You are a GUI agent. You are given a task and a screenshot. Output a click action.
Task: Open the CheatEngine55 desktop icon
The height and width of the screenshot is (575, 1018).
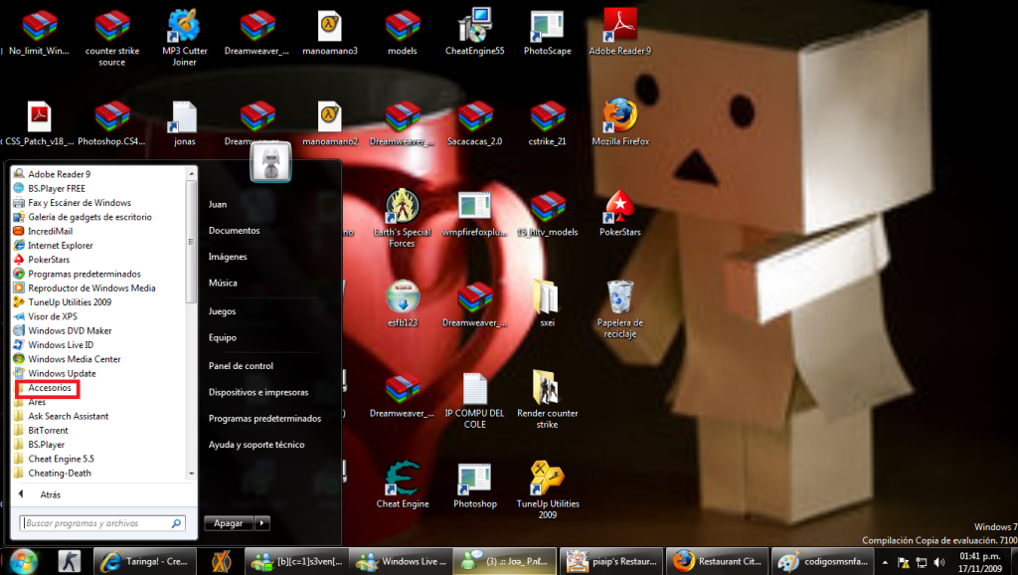pyautogui.click(x=474, y=33)
